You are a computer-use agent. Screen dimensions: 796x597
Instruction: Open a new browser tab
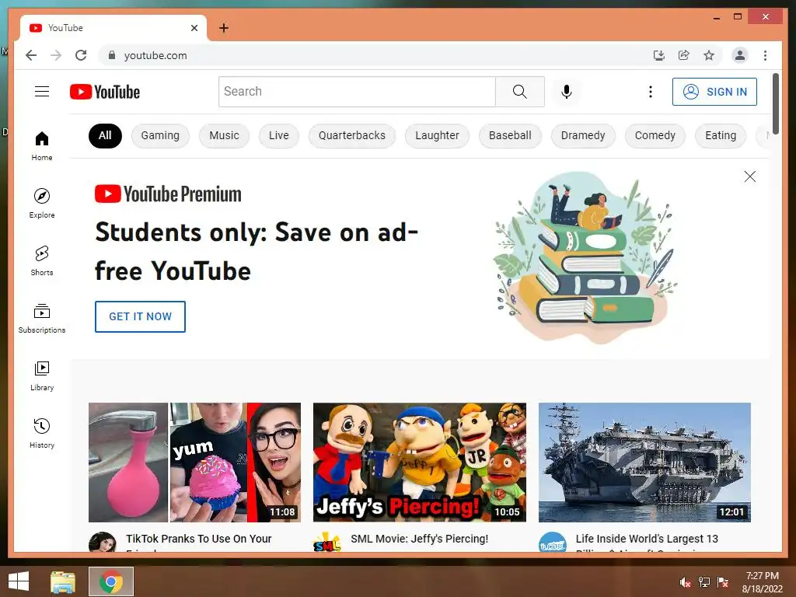[223, 28]
